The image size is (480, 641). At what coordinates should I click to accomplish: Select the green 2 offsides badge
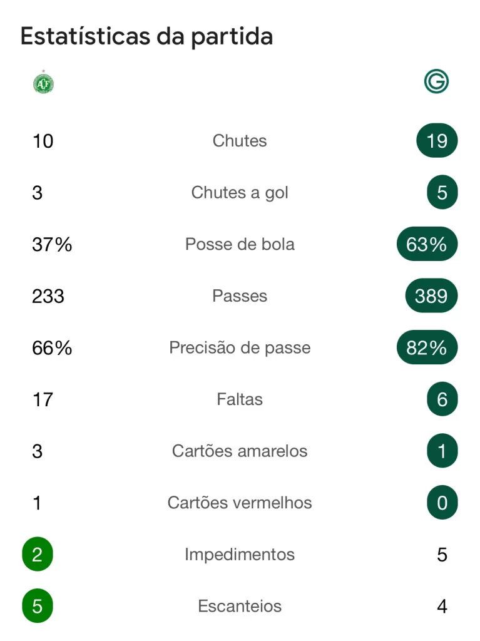pyautogui.click(x=37, y=555)
